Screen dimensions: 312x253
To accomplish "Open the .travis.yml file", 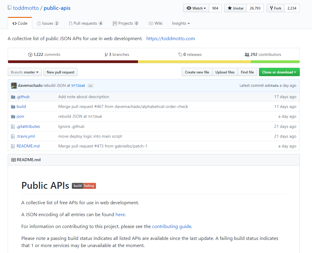I will pyautogui.click(x=26, y=136).
